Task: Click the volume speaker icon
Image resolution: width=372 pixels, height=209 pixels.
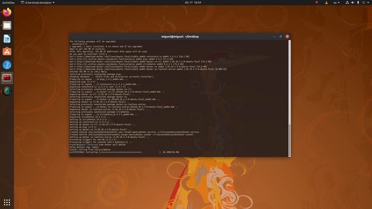Action: coord(353,2)
